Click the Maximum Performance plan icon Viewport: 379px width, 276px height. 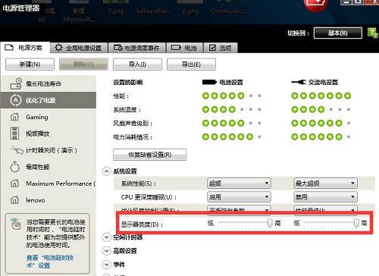[14, 183]
